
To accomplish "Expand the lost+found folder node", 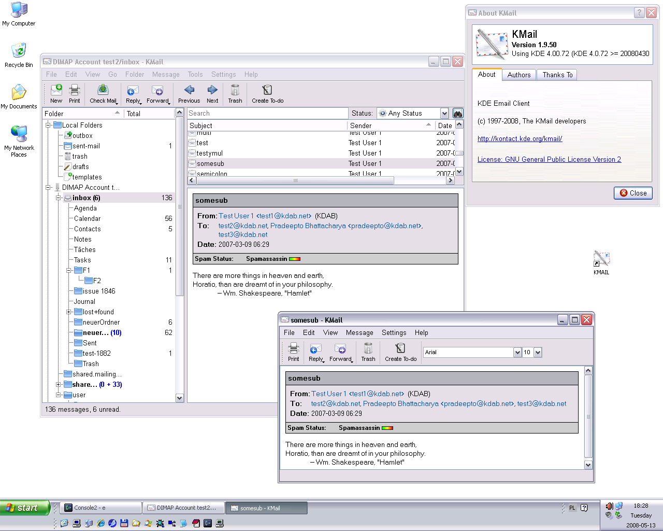I will [69, 312].
